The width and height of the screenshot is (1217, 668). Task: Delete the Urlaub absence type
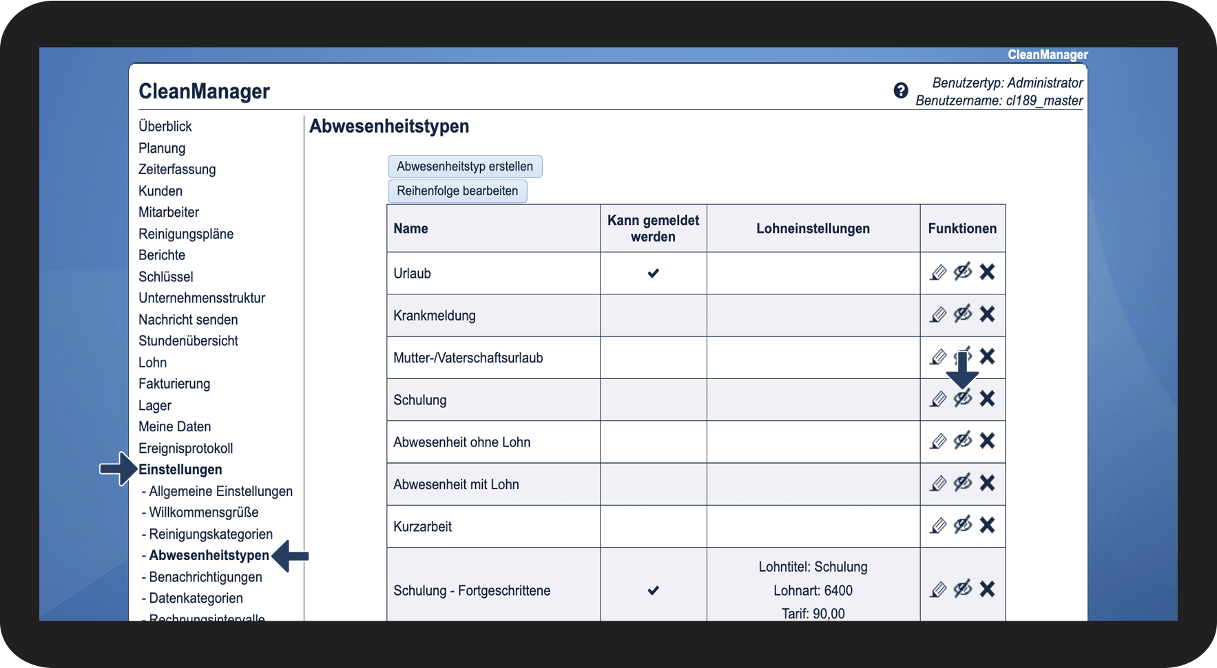click(988, 272)
